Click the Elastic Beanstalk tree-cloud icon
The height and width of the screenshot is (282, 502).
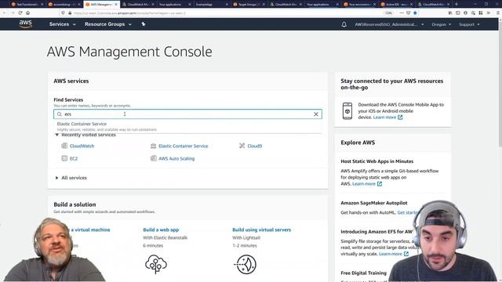pyautogui.click(x=156, y=264)
